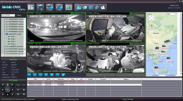
Task: Click the fullscreen video layout icon
Action: click(57, 75)
